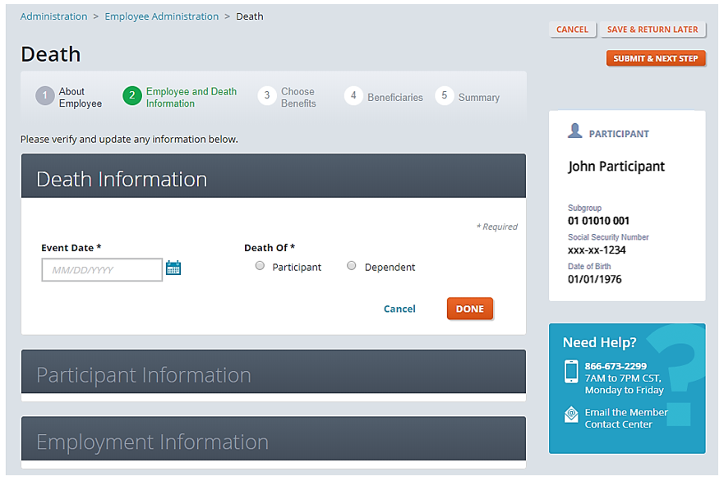Open Employee Administration breadcrumb link

[x=162, y=16]
